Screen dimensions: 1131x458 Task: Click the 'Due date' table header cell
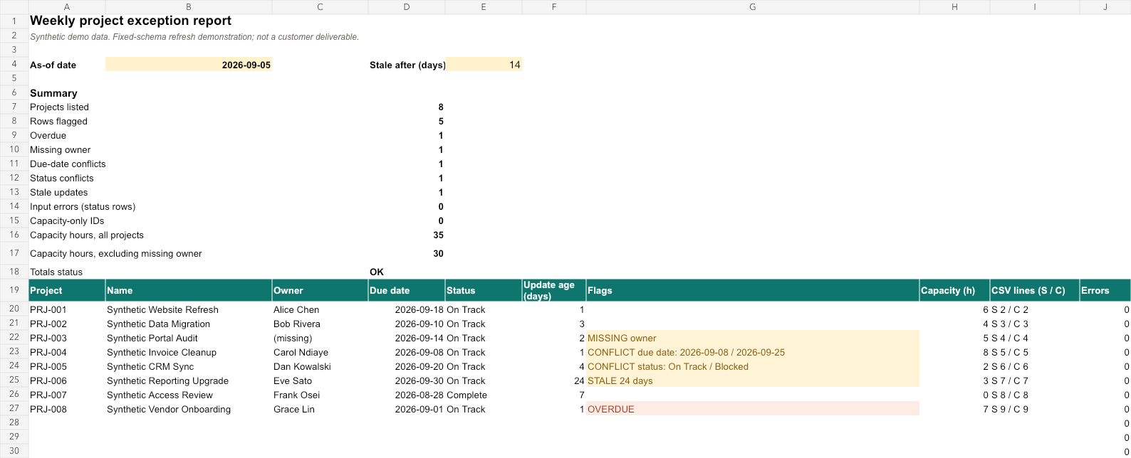(407, 290)
